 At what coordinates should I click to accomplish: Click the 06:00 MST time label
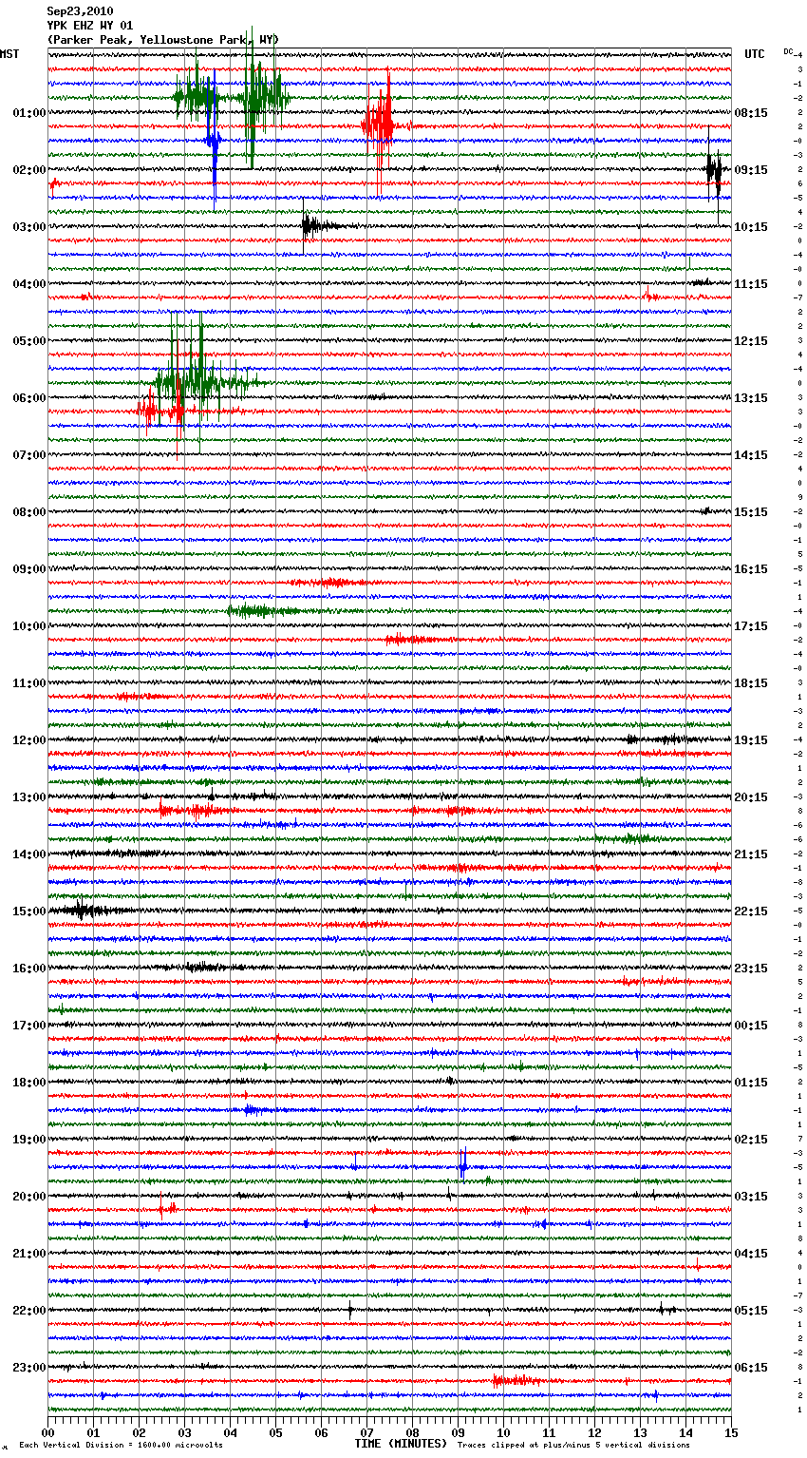pos(29,398)
